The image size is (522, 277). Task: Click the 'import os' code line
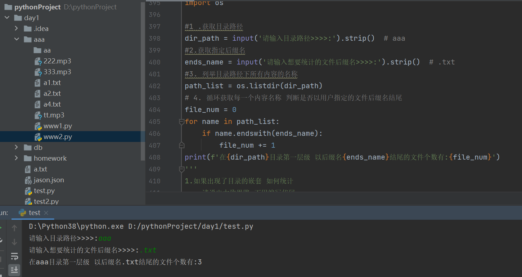click(204, 3)
